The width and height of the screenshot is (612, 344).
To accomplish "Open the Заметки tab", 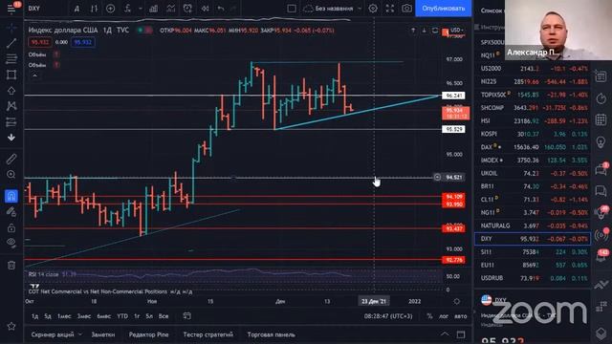I will 103,334.
